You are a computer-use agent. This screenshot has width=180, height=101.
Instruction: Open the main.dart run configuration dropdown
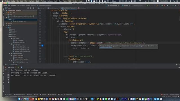pos(126,5)
